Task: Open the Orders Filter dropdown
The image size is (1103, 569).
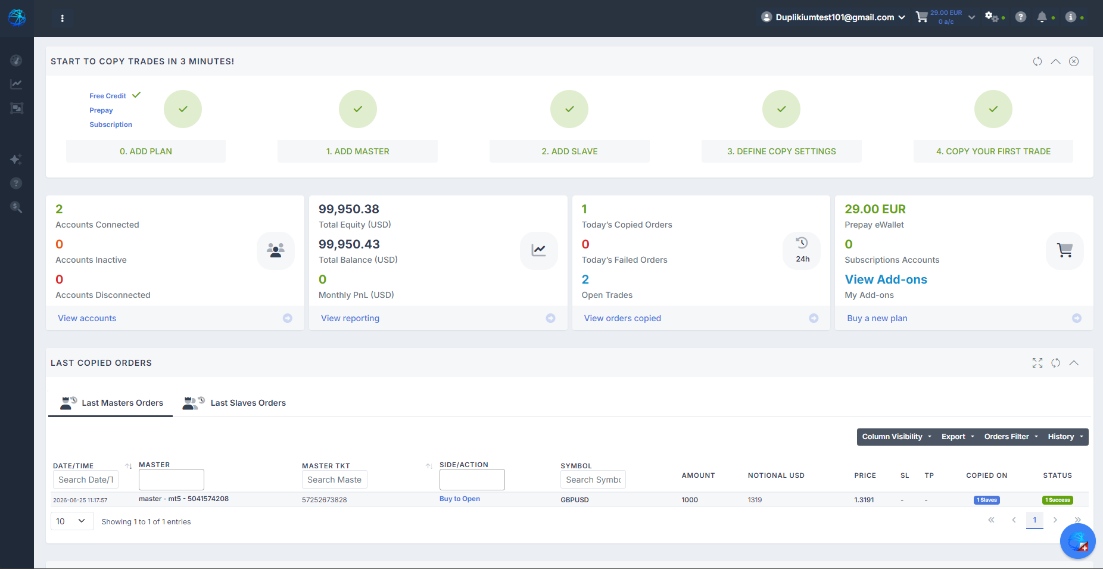Action: 1011,437
